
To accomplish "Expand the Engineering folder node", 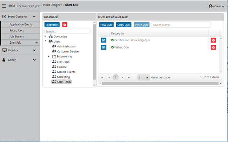I will point(49,56).
